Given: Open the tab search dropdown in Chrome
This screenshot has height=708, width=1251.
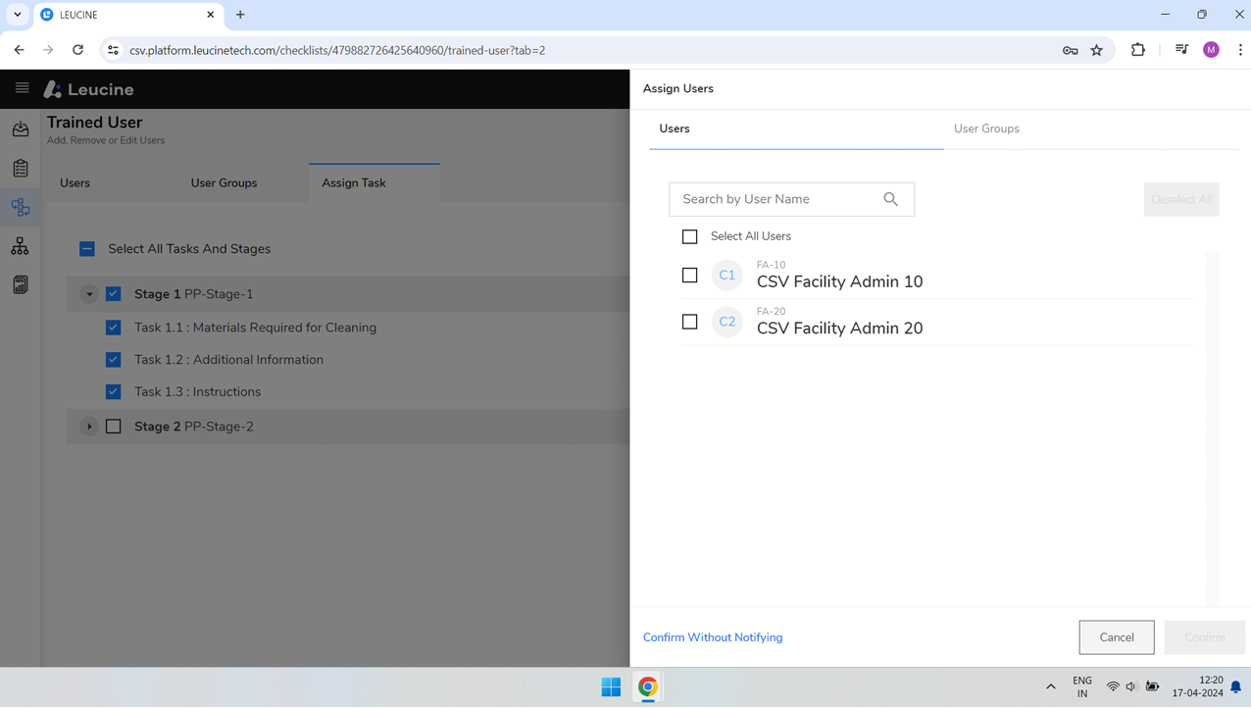Looking at the screenshot, I should (x=18, y=15).
